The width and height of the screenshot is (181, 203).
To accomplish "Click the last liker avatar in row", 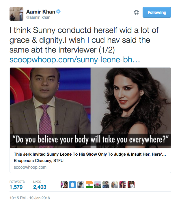I will pos(131,185).
